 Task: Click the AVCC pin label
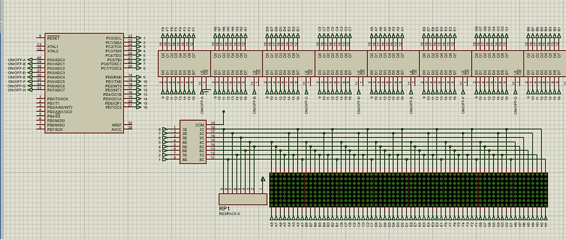coord(116,129)
